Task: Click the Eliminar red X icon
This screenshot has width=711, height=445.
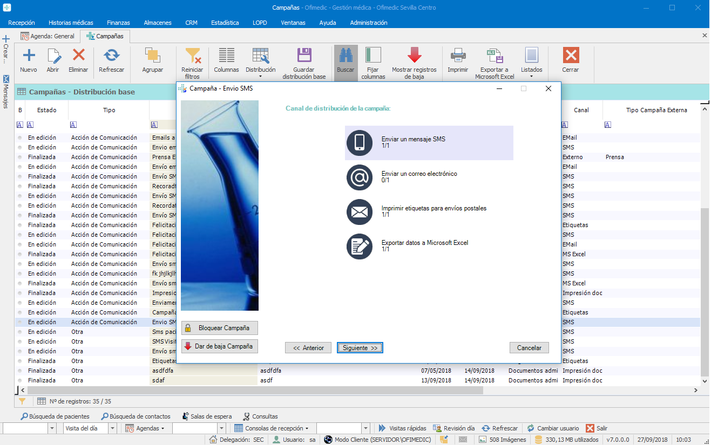Action: [79, 56]
